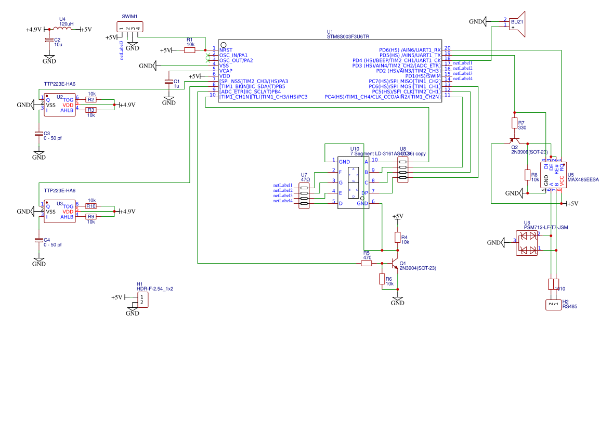
Task: Select capacitor C2 10u symbol
Action: (x=49, y=40)
